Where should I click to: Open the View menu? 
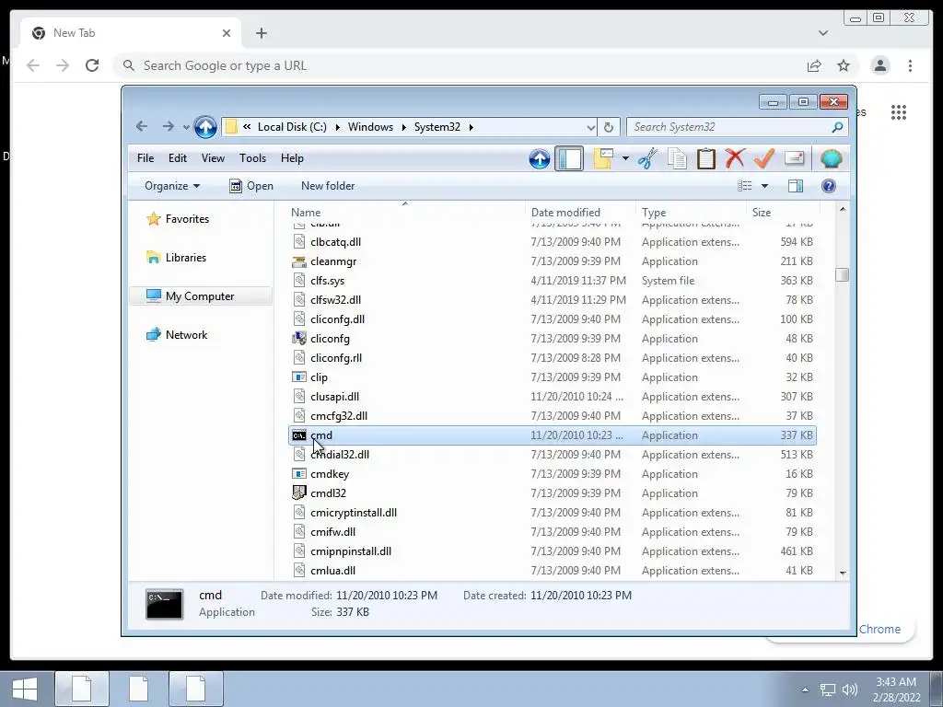coord(213,158)
